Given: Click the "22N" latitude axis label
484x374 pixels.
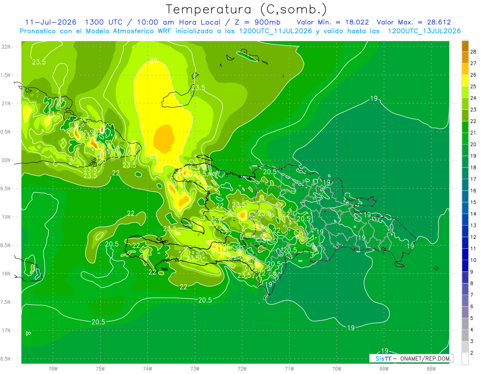Looking at the screenshot, I should [6, 47].
